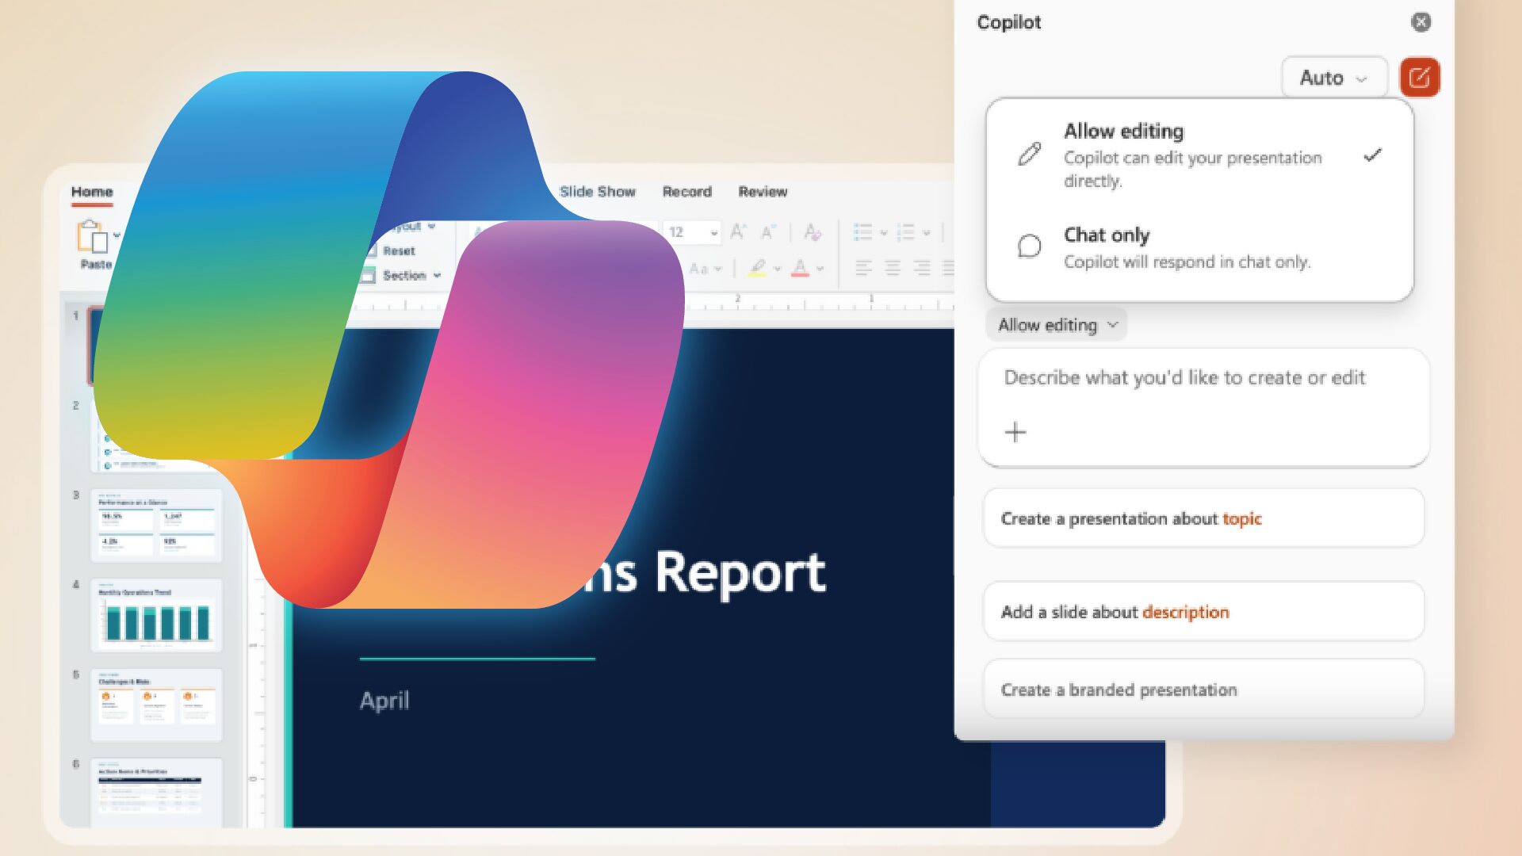Open the Section dropdown
The width and height of the screenshot is (1522, 856).
pos(401,275)
